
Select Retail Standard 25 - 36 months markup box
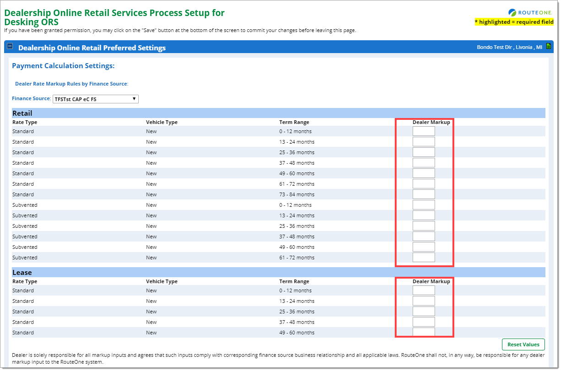pos(424,152)
